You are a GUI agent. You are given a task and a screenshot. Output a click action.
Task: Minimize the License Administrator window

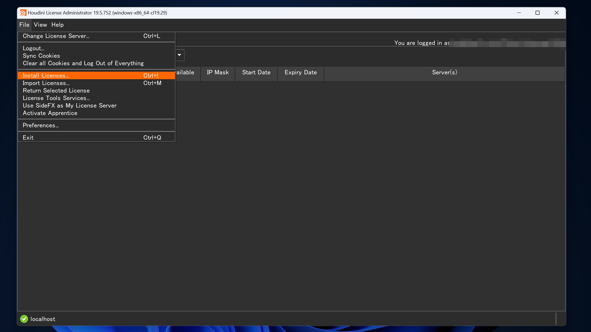pos(519,13)
